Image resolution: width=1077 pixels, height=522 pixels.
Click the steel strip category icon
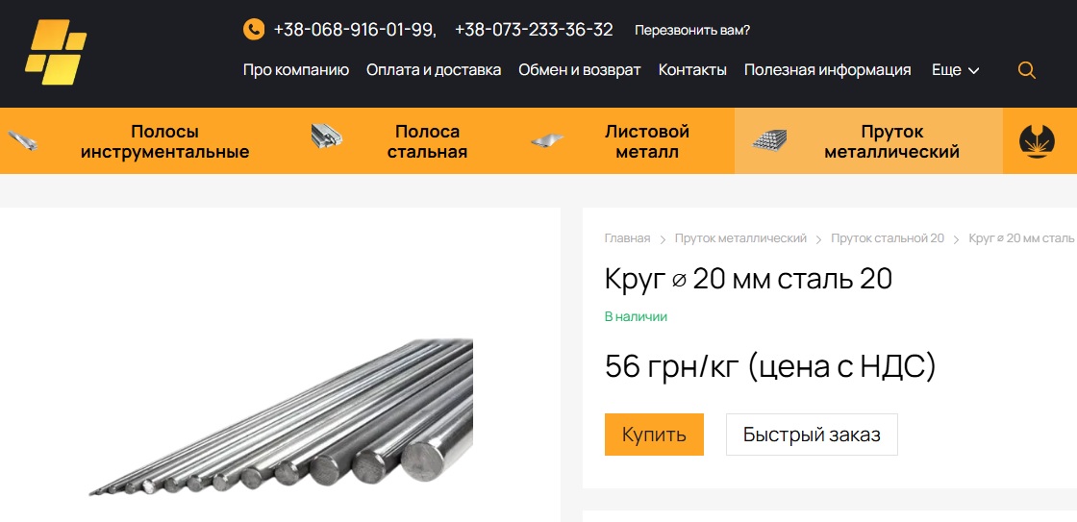click(x=326, y=136)
